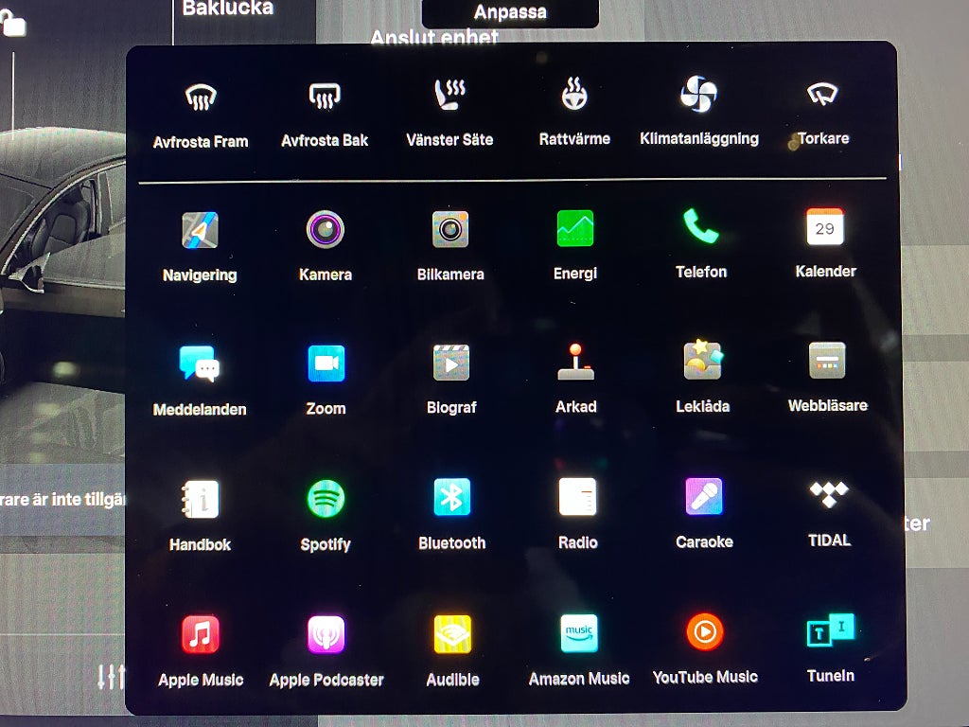Open the Audible app
This screenshot has height=727, width=969.
pyautogui.click(x=453, y=633)
